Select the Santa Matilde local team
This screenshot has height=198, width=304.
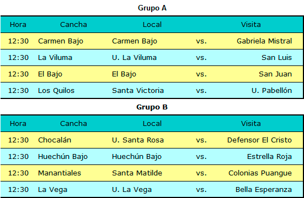click(137, 173)
